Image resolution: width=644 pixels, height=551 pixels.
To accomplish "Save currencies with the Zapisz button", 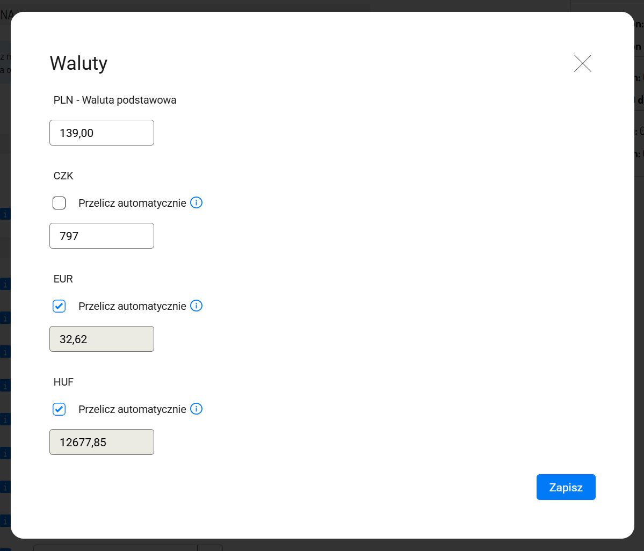I will point(566,487).
